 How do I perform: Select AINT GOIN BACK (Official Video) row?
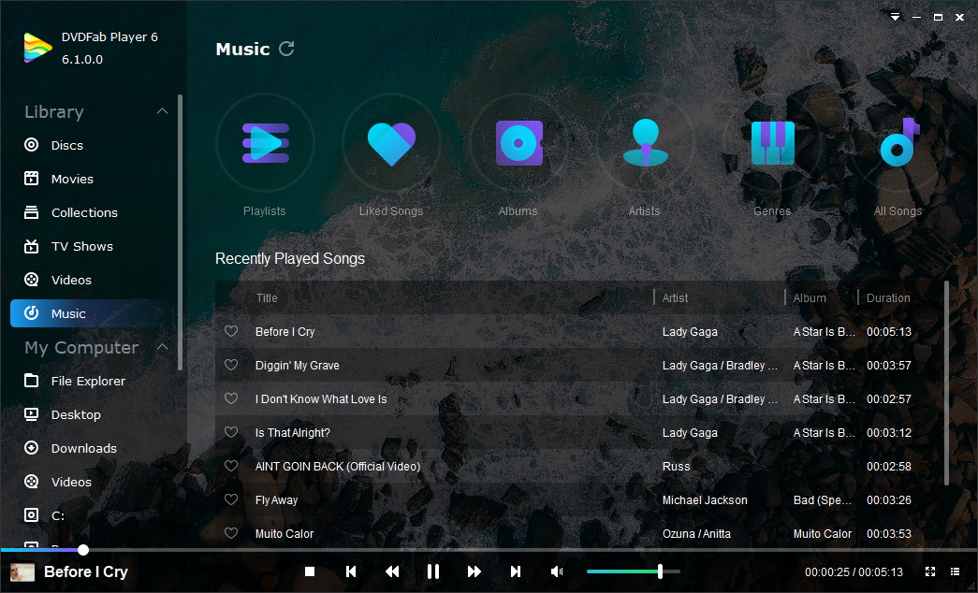[x=578, y=466]
